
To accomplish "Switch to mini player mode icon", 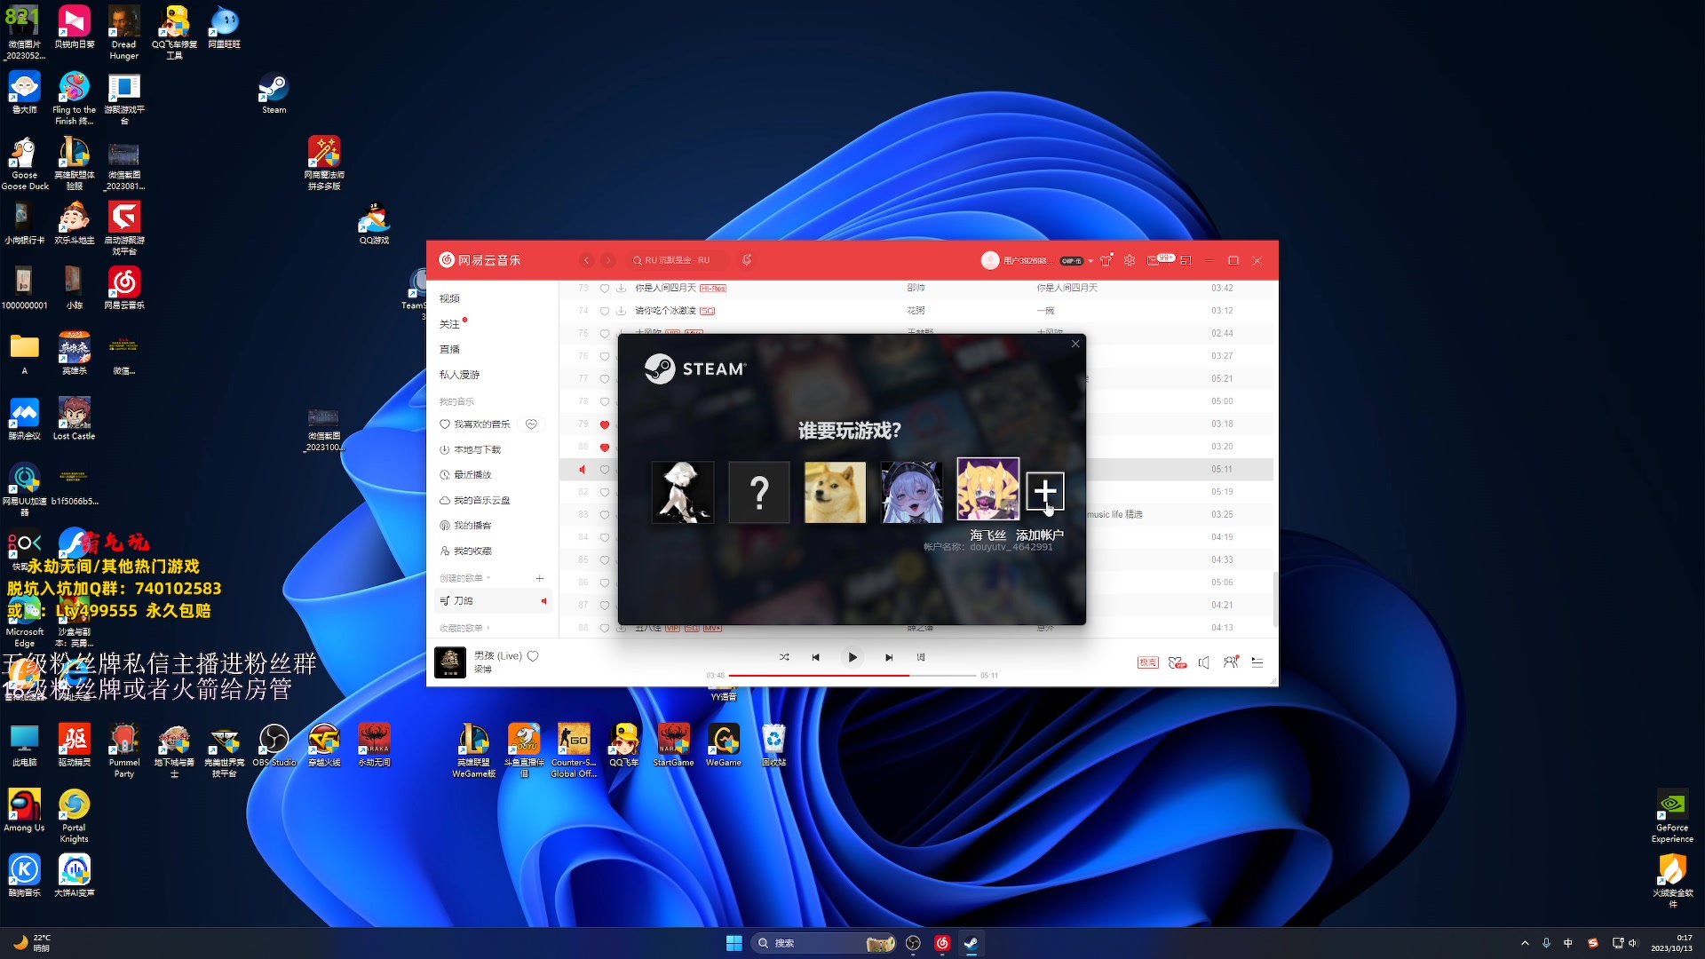I will point(1186,260).
